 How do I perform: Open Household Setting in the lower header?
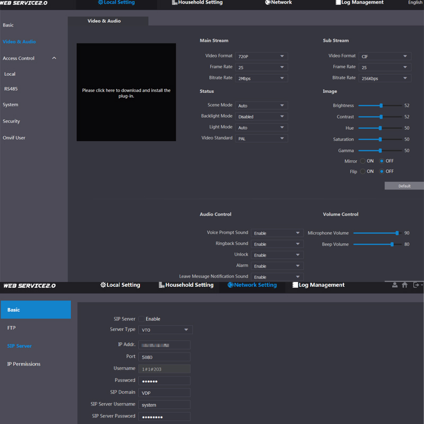coord(186,285)
